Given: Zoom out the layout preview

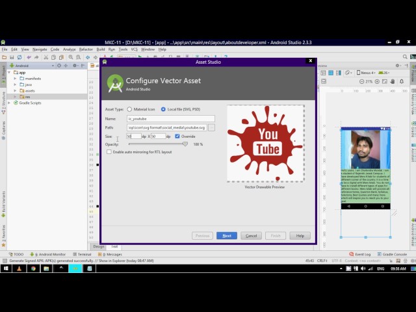Looking at the screenshot, I should [x=361, y=82].
